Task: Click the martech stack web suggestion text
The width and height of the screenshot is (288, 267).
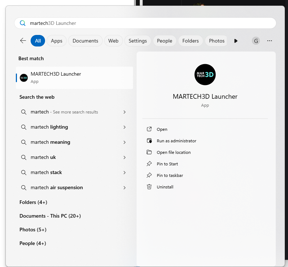Action: [46, 173]
